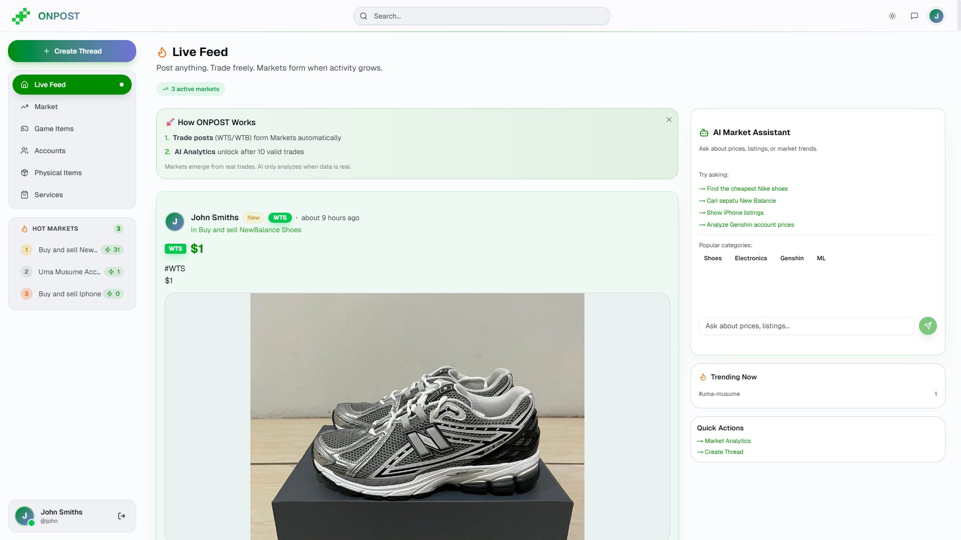Click the AI Market Assistant robot icon
Viewport: 961px width, 540px height.
click(704, 133)
